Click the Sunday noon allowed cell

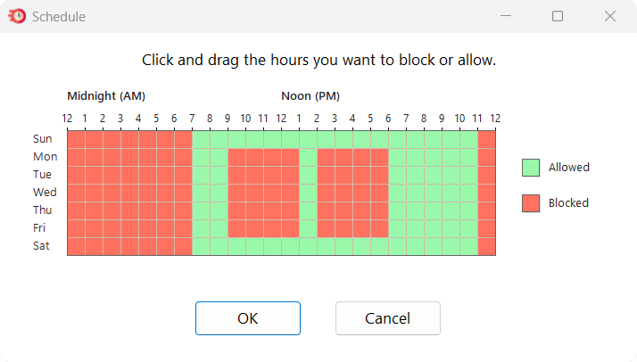pos(290,139)
